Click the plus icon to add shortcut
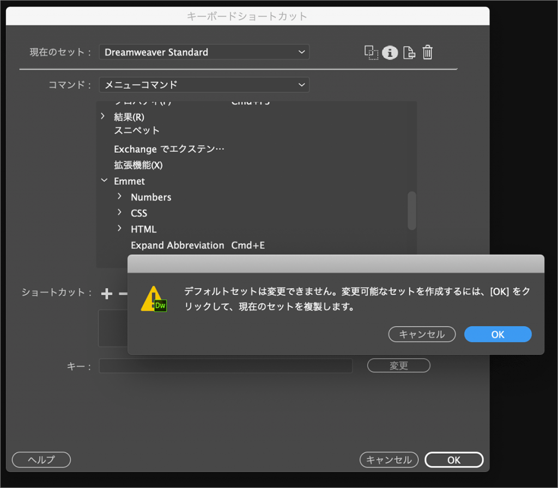 (x=107, y=294)
